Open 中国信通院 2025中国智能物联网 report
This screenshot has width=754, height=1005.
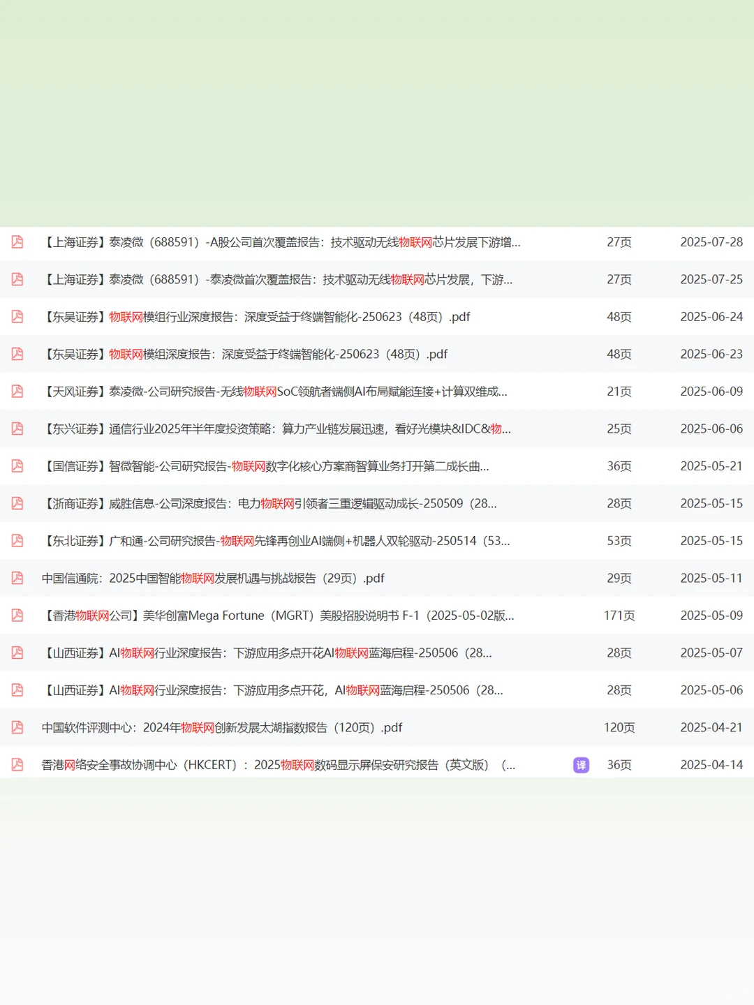213,578
